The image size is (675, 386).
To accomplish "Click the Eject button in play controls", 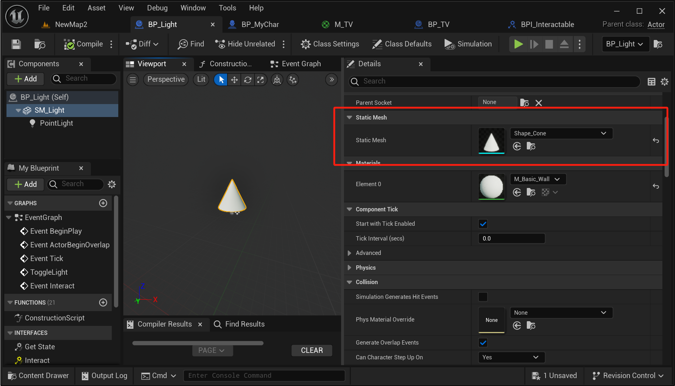I will (x=564, y=44).
